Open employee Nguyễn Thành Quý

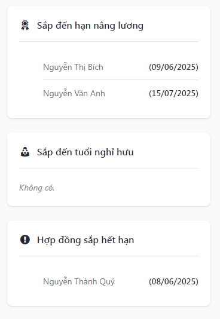coord(79,281)
